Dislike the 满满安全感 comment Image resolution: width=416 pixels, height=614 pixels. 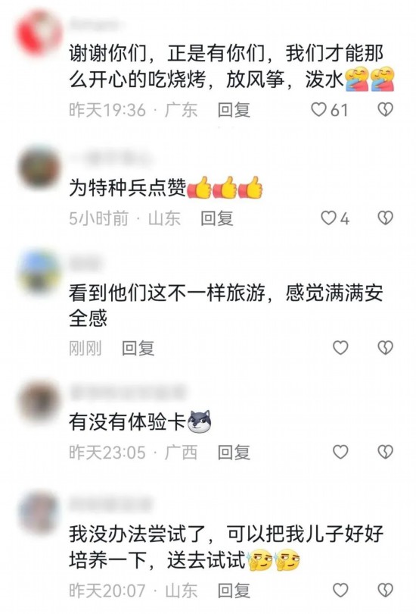[386, 348]
